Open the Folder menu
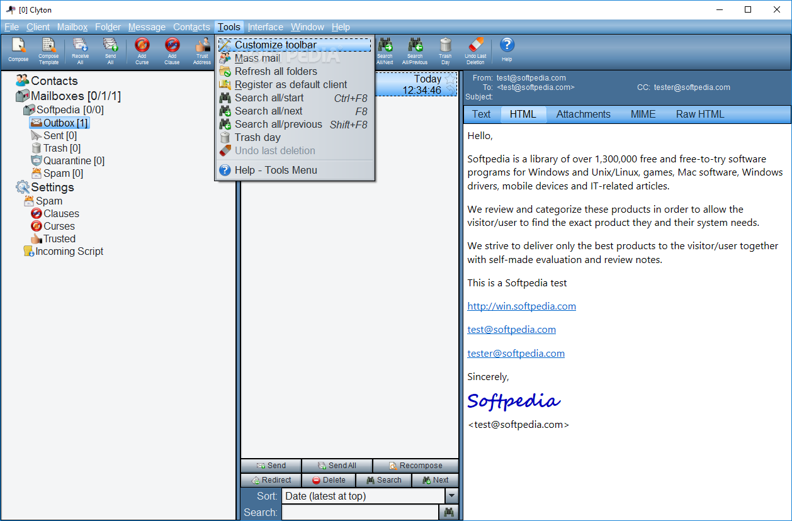Image resolution: width=792 pixels, height=521 pixels. (x=108, y=27)
